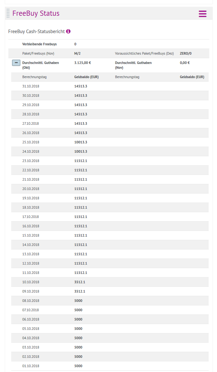Click the FreeBuy Cash-Statusbericht heading text

pos(36,32)
